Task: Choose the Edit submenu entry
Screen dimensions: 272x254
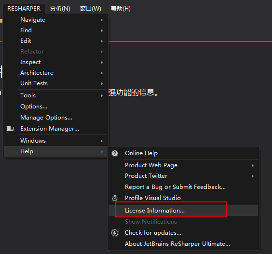Action: pyautogui.click(x=55, y=41)
